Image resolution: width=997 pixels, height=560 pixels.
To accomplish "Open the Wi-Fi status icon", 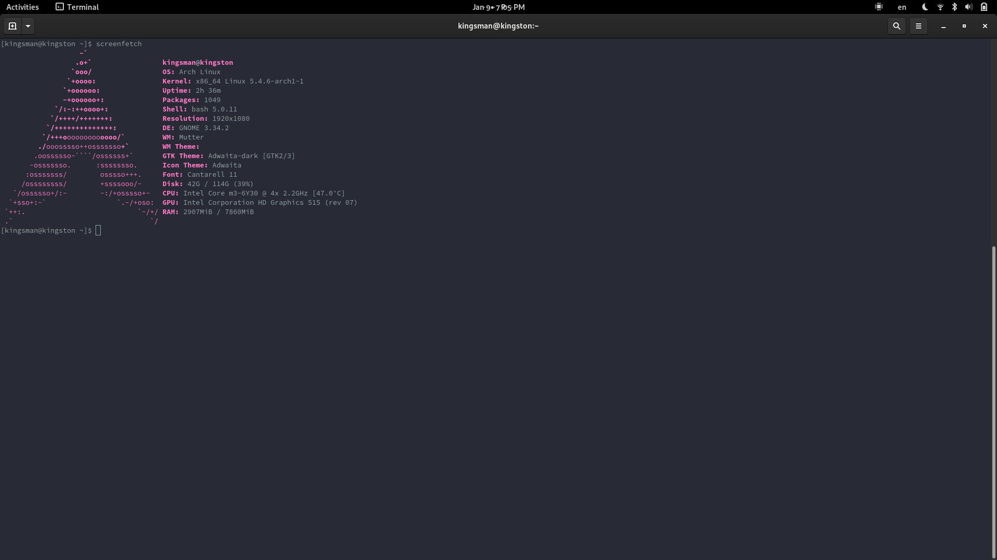I will (x=940, y=7).
